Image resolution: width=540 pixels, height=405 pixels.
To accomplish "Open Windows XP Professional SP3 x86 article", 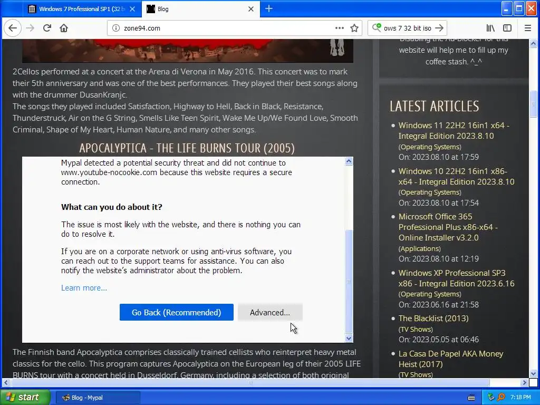I will click(x=456, y=278).
